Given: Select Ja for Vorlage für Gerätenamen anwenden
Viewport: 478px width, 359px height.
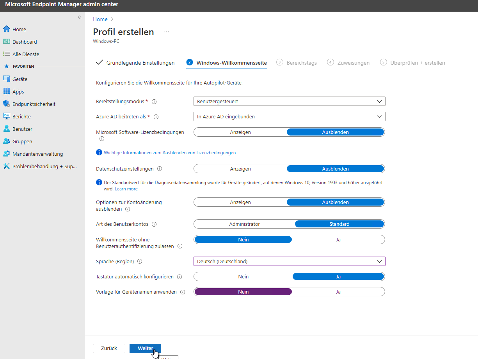Looking at the screenshot, I should (x=338, y=292).
